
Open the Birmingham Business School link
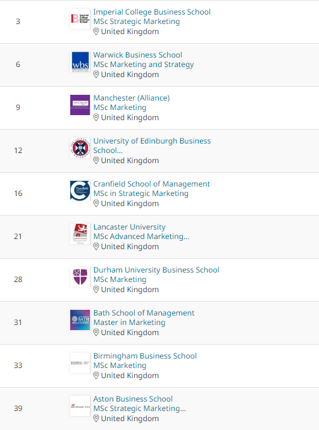point(145,356)
